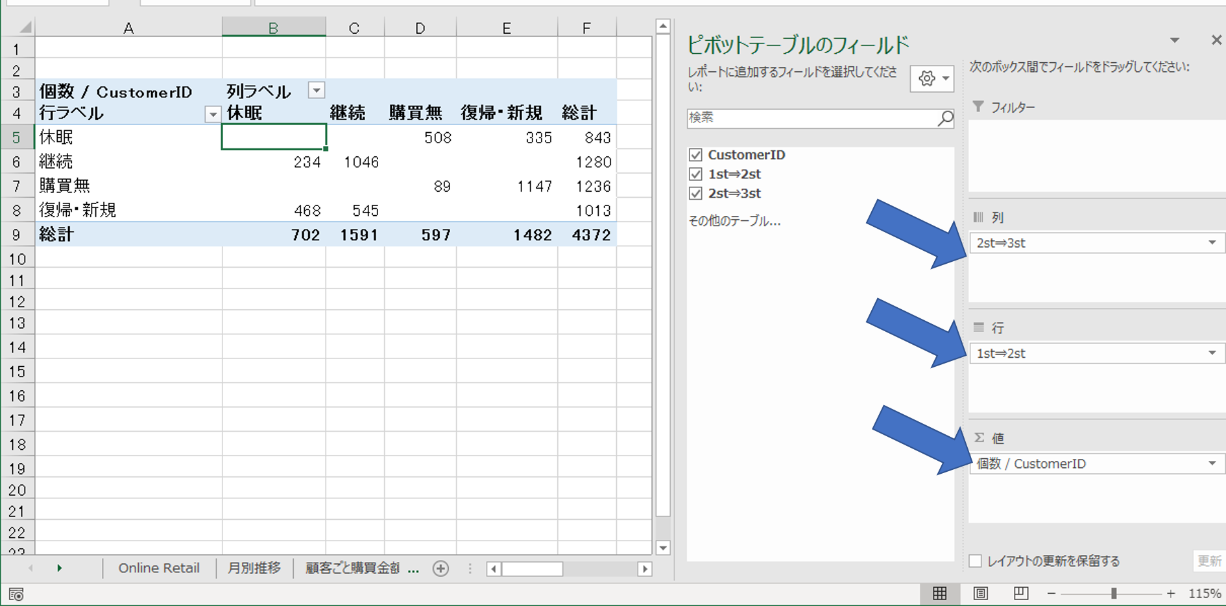Select cell with value 468

click(274, 211)
